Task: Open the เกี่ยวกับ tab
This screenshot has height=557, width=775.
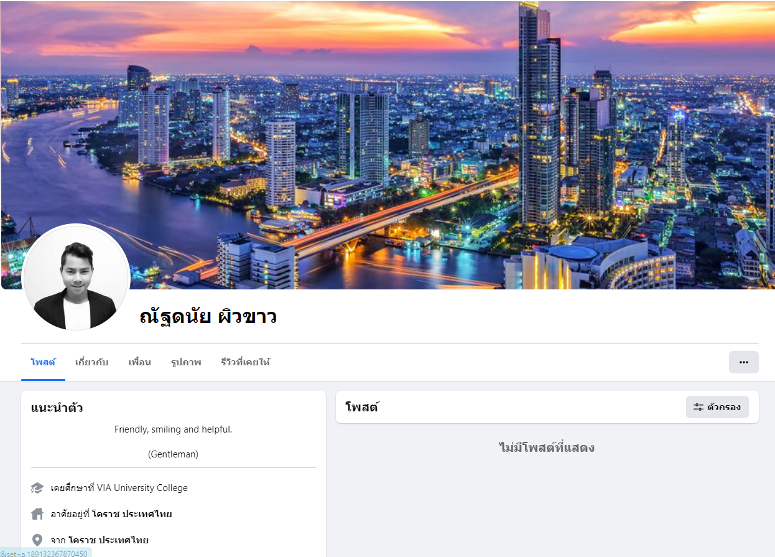Action: click(91, 362)
